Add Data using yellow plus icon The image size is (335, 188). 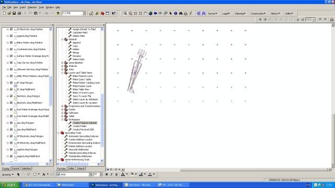click(58, 13)
